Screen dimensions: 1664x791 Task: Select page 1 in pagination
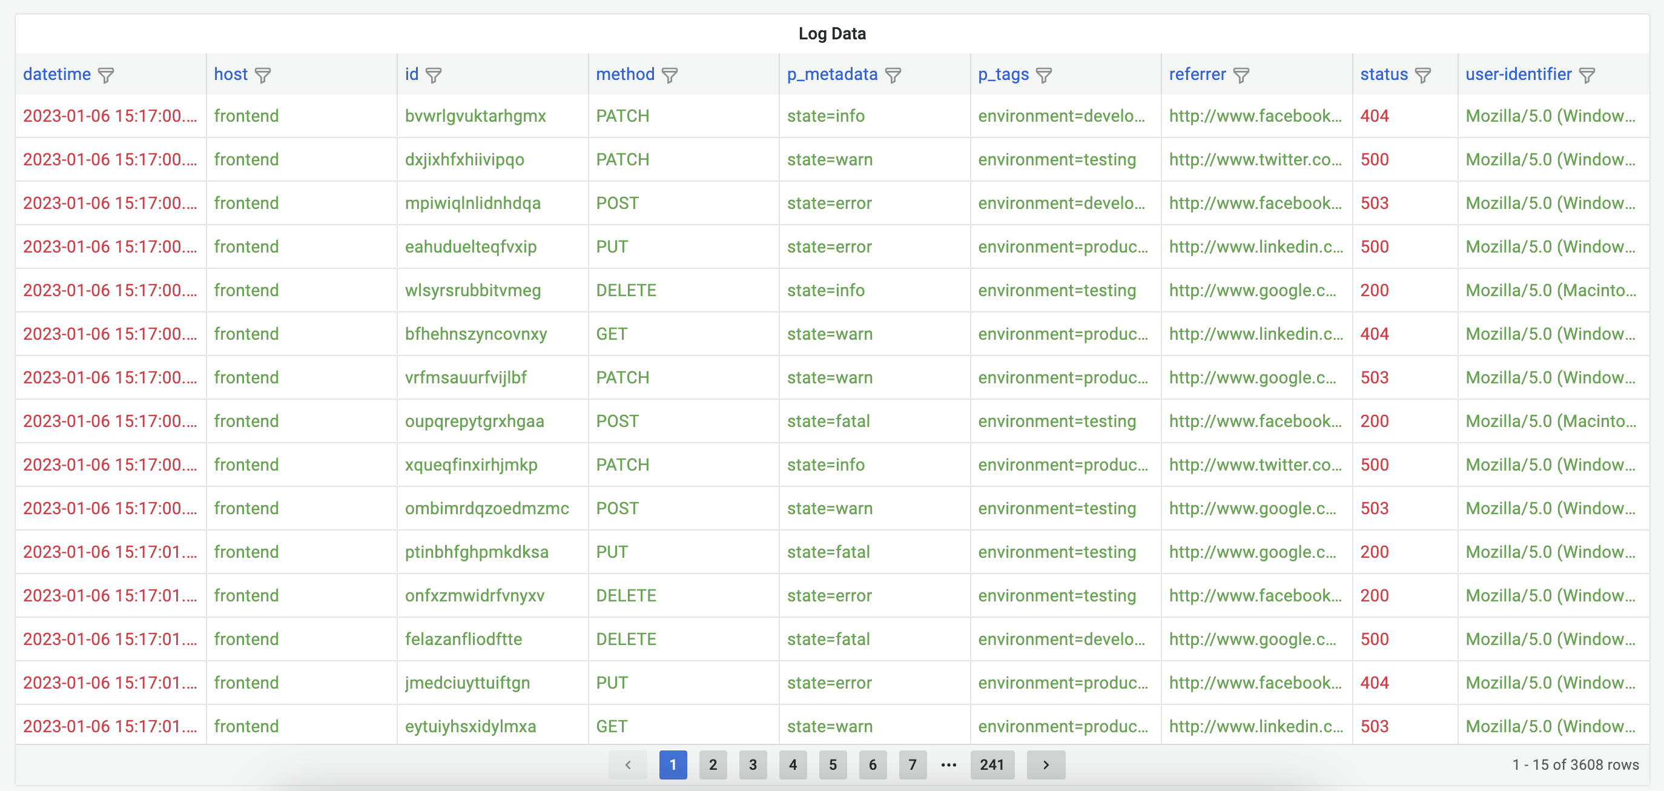[673, 765]
